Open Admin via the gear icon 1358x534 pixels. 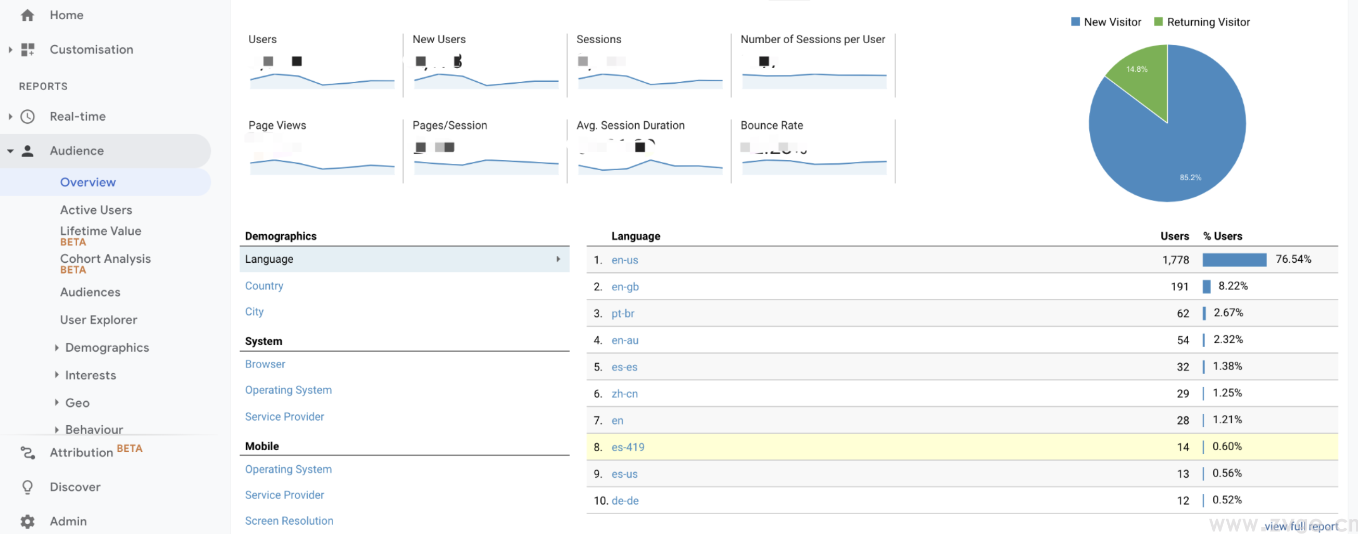(28, 521)
